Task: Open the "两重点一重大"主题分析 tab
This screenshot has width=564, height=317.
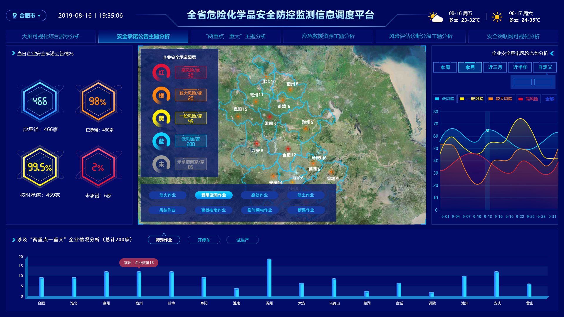Action: pyautogui.click(x=236, y=36)
